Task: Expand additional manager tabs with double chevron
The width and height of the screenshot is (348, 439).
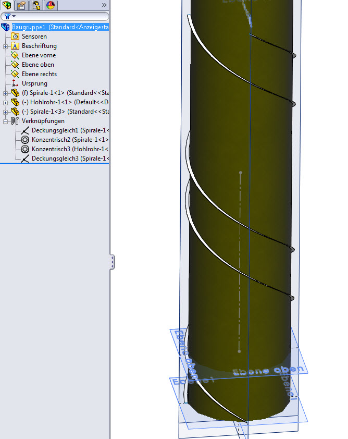Action: [104, 5]
